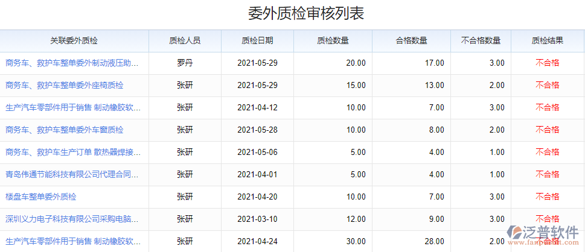Screen dimensions: 585x252
Task: Sort by 质检日期 column header
Action: click(x=257, y=41)
